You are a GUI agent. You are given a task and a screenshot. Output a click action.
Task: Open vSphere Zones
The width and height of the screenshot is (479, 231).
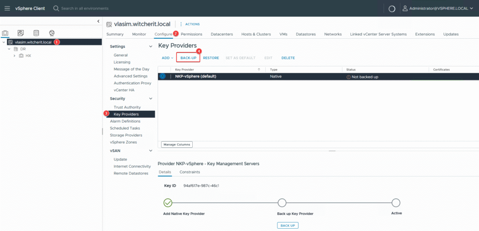click(123, 142)
